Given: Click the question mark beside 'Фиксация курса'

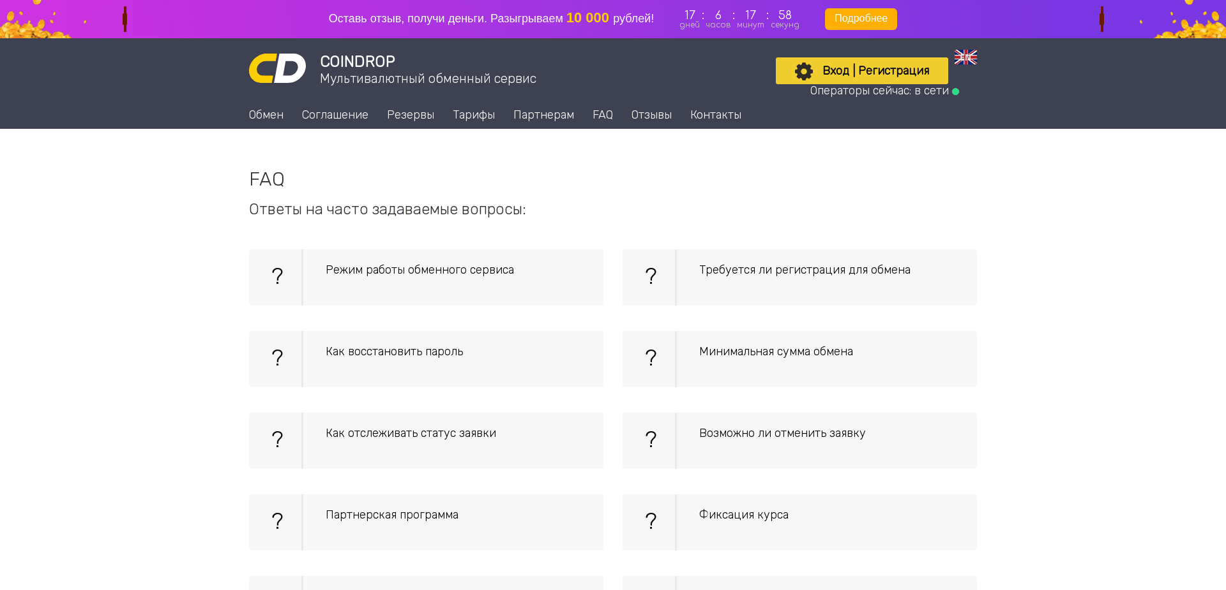Looking at the screenshot, I should [x=650, y=522].
